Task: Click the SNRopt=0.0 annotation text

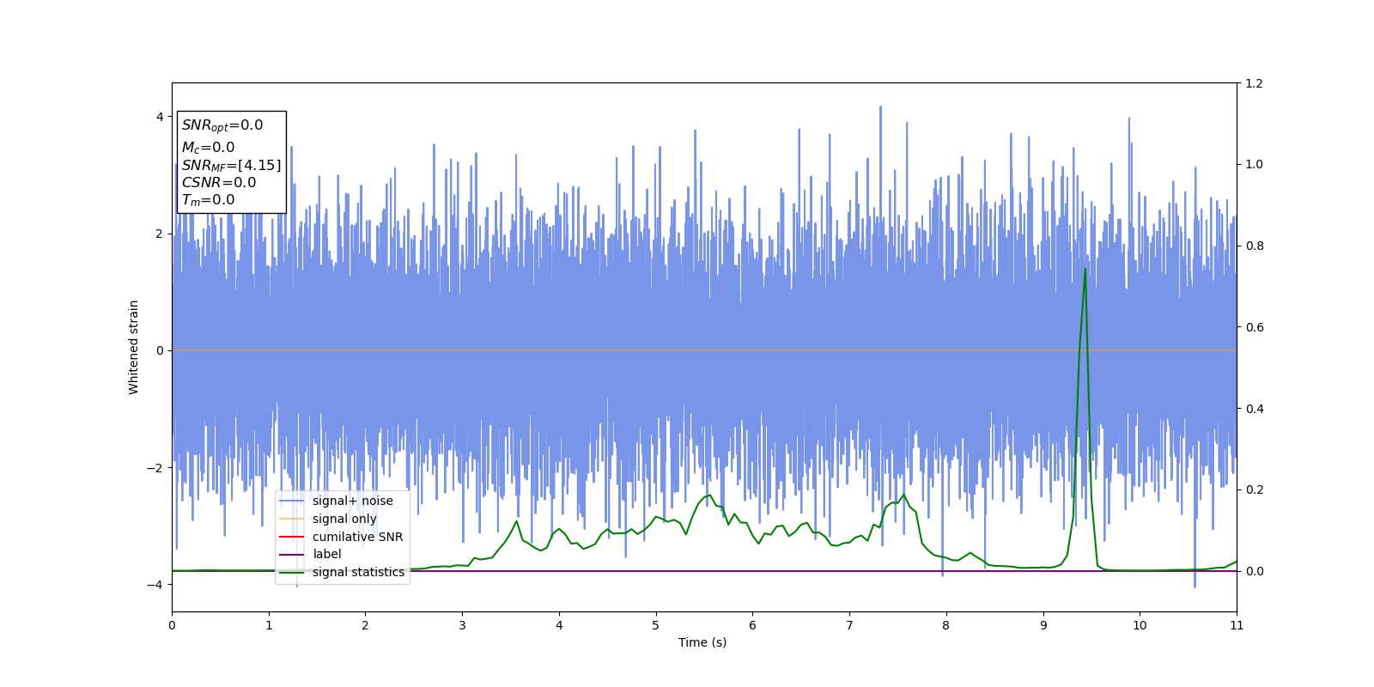Action: click(222, 125)
